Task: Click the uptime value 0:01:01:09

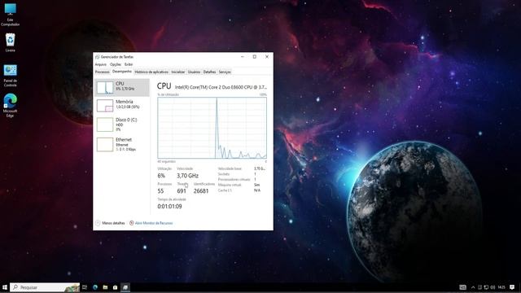Action: [169, 206]
